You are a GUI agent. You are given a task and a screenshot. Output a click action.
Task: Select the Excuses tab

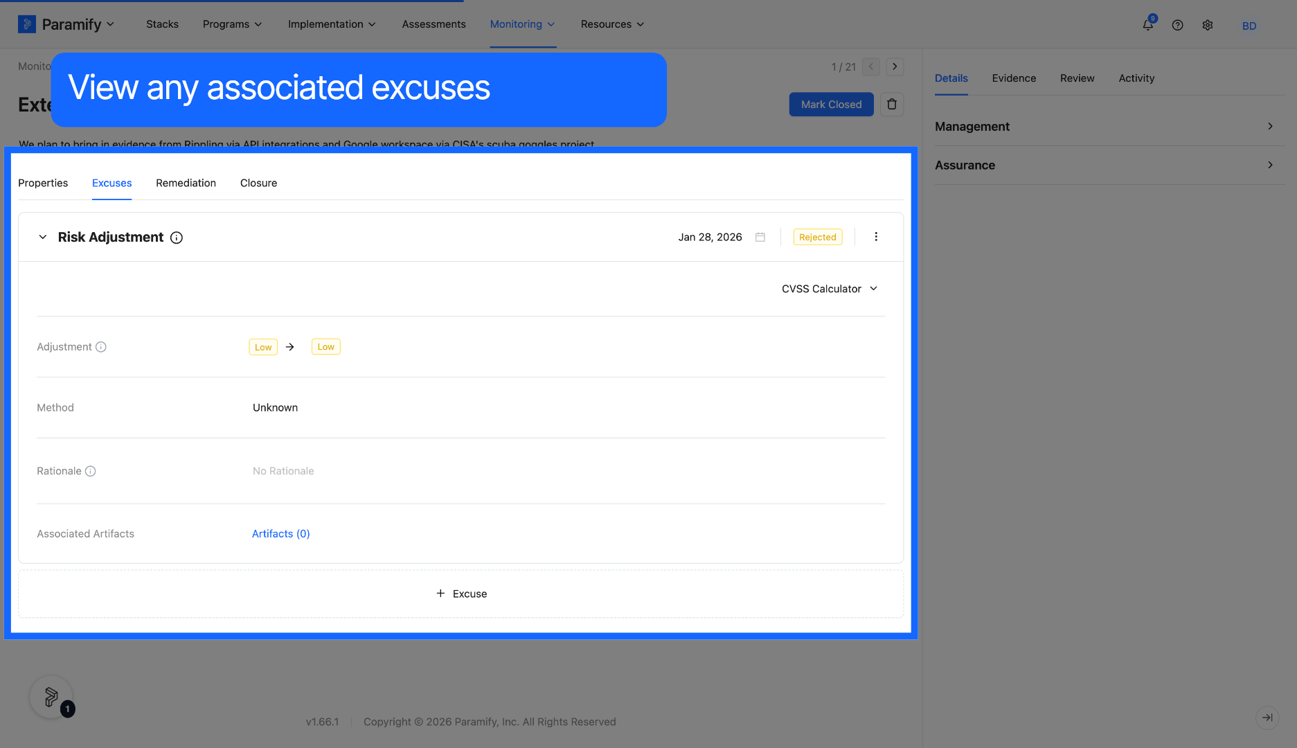tap(111, 183)
